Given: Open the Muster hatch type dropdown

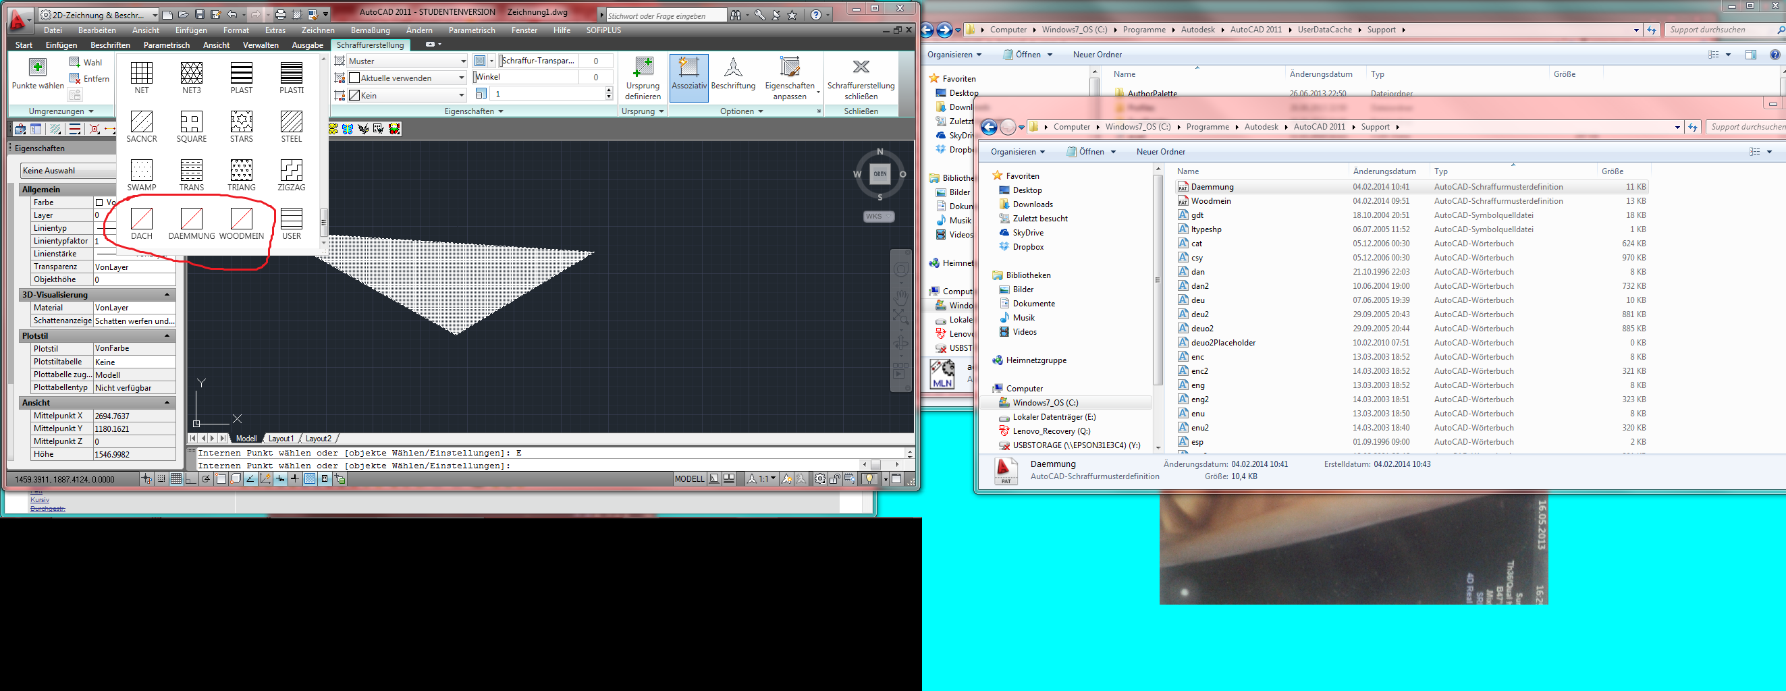Looking at the screenshot, I should point(407,61).
